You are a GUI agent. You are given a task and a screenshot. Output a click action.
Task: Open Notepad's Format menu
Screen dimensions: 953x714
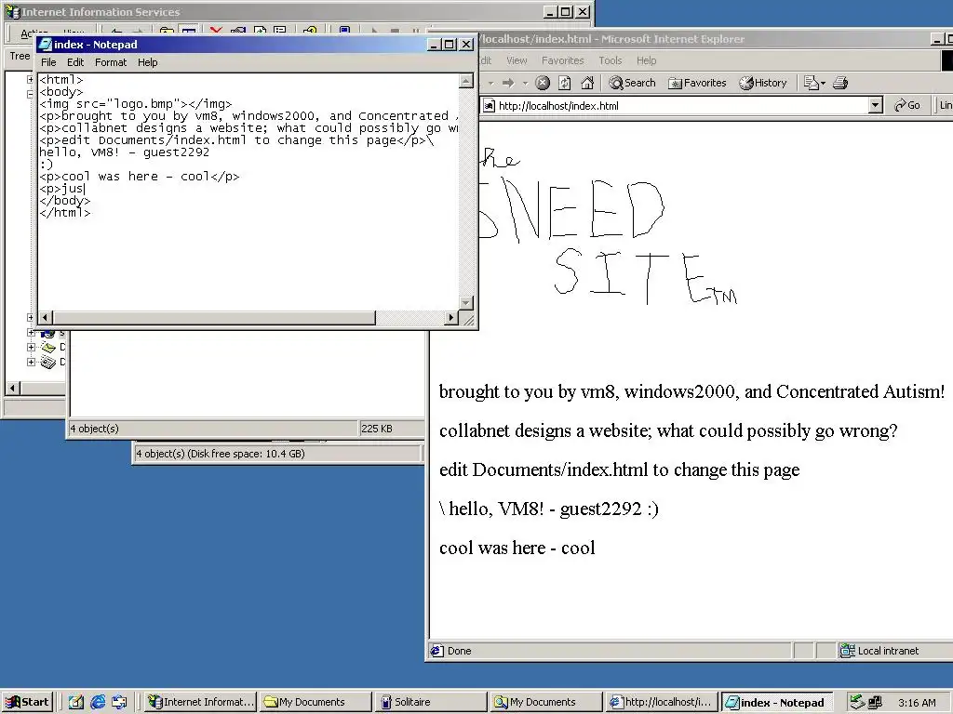click(x=111, y=62)
